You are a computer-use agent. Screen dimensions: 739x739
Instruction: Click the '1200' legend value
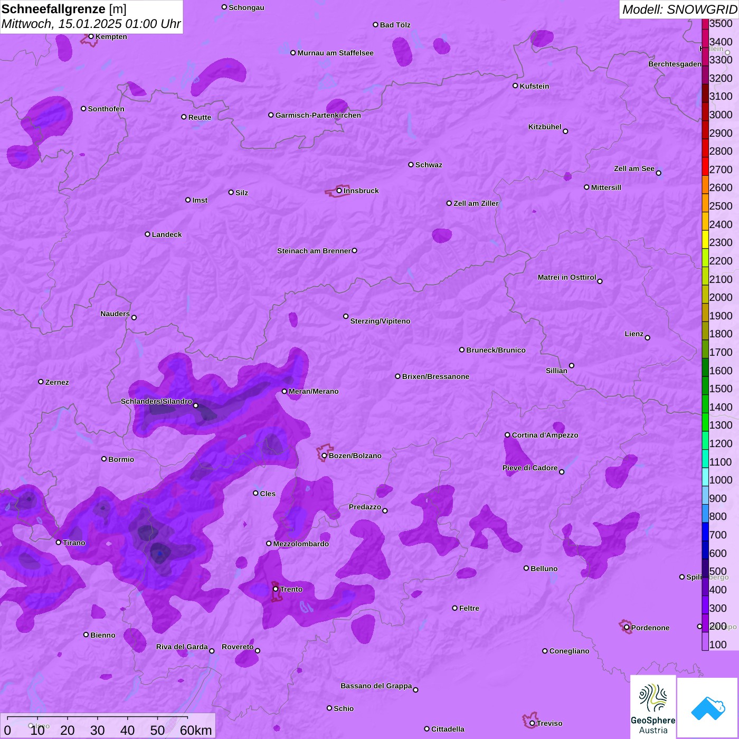[x=721, y=443]
